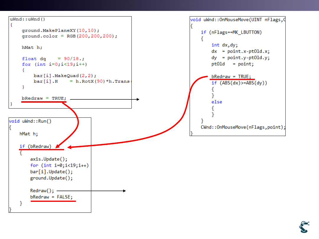Click the uWnd::uWnd() constructor header
The image size is (319, 239).
pos(27,19)
